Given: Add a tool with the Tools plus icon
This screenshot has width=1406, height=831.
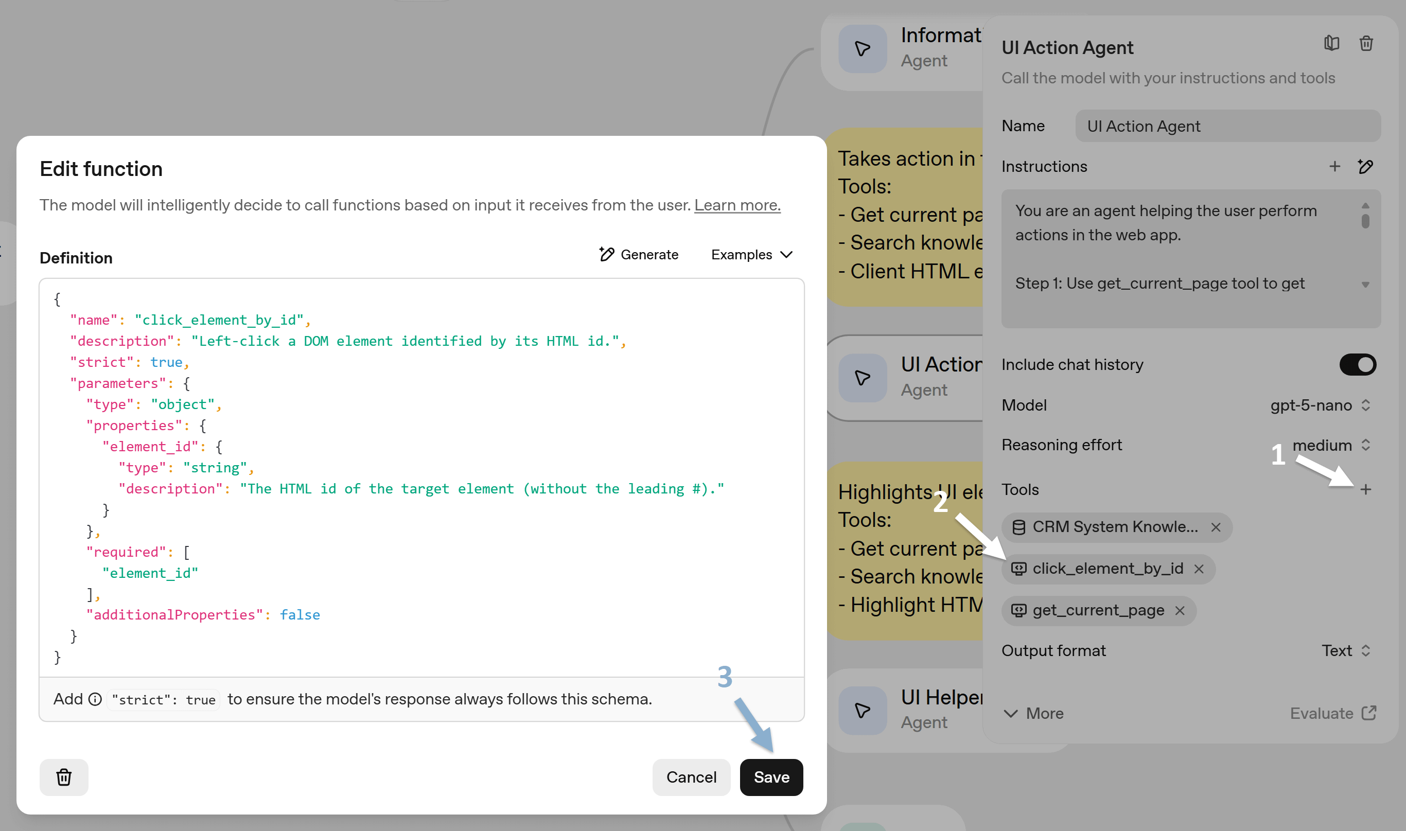Looking at the screenshot, I should point(1366,489).
